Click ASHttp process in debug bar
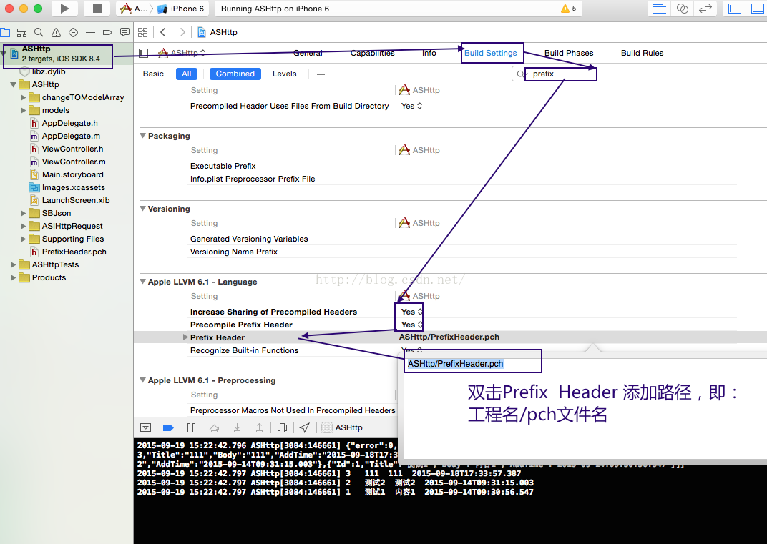Viewport: 767px width, 544px height. (x=342, y=427)
